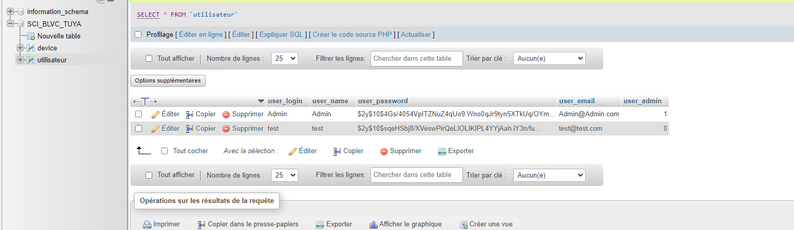Select the Admin row checkbox
Image resolution: width=794 pixels, height=230 pixels.
139,114
